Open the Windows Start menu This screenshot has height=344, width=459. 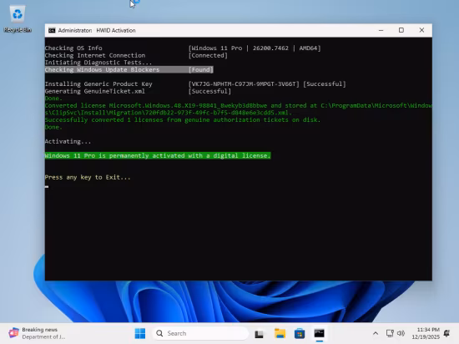point(140,333)
